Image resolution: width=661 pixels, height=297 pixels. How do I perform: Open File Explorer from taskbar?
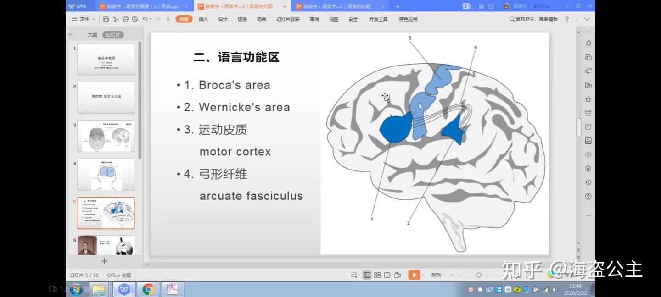[99, 289]
